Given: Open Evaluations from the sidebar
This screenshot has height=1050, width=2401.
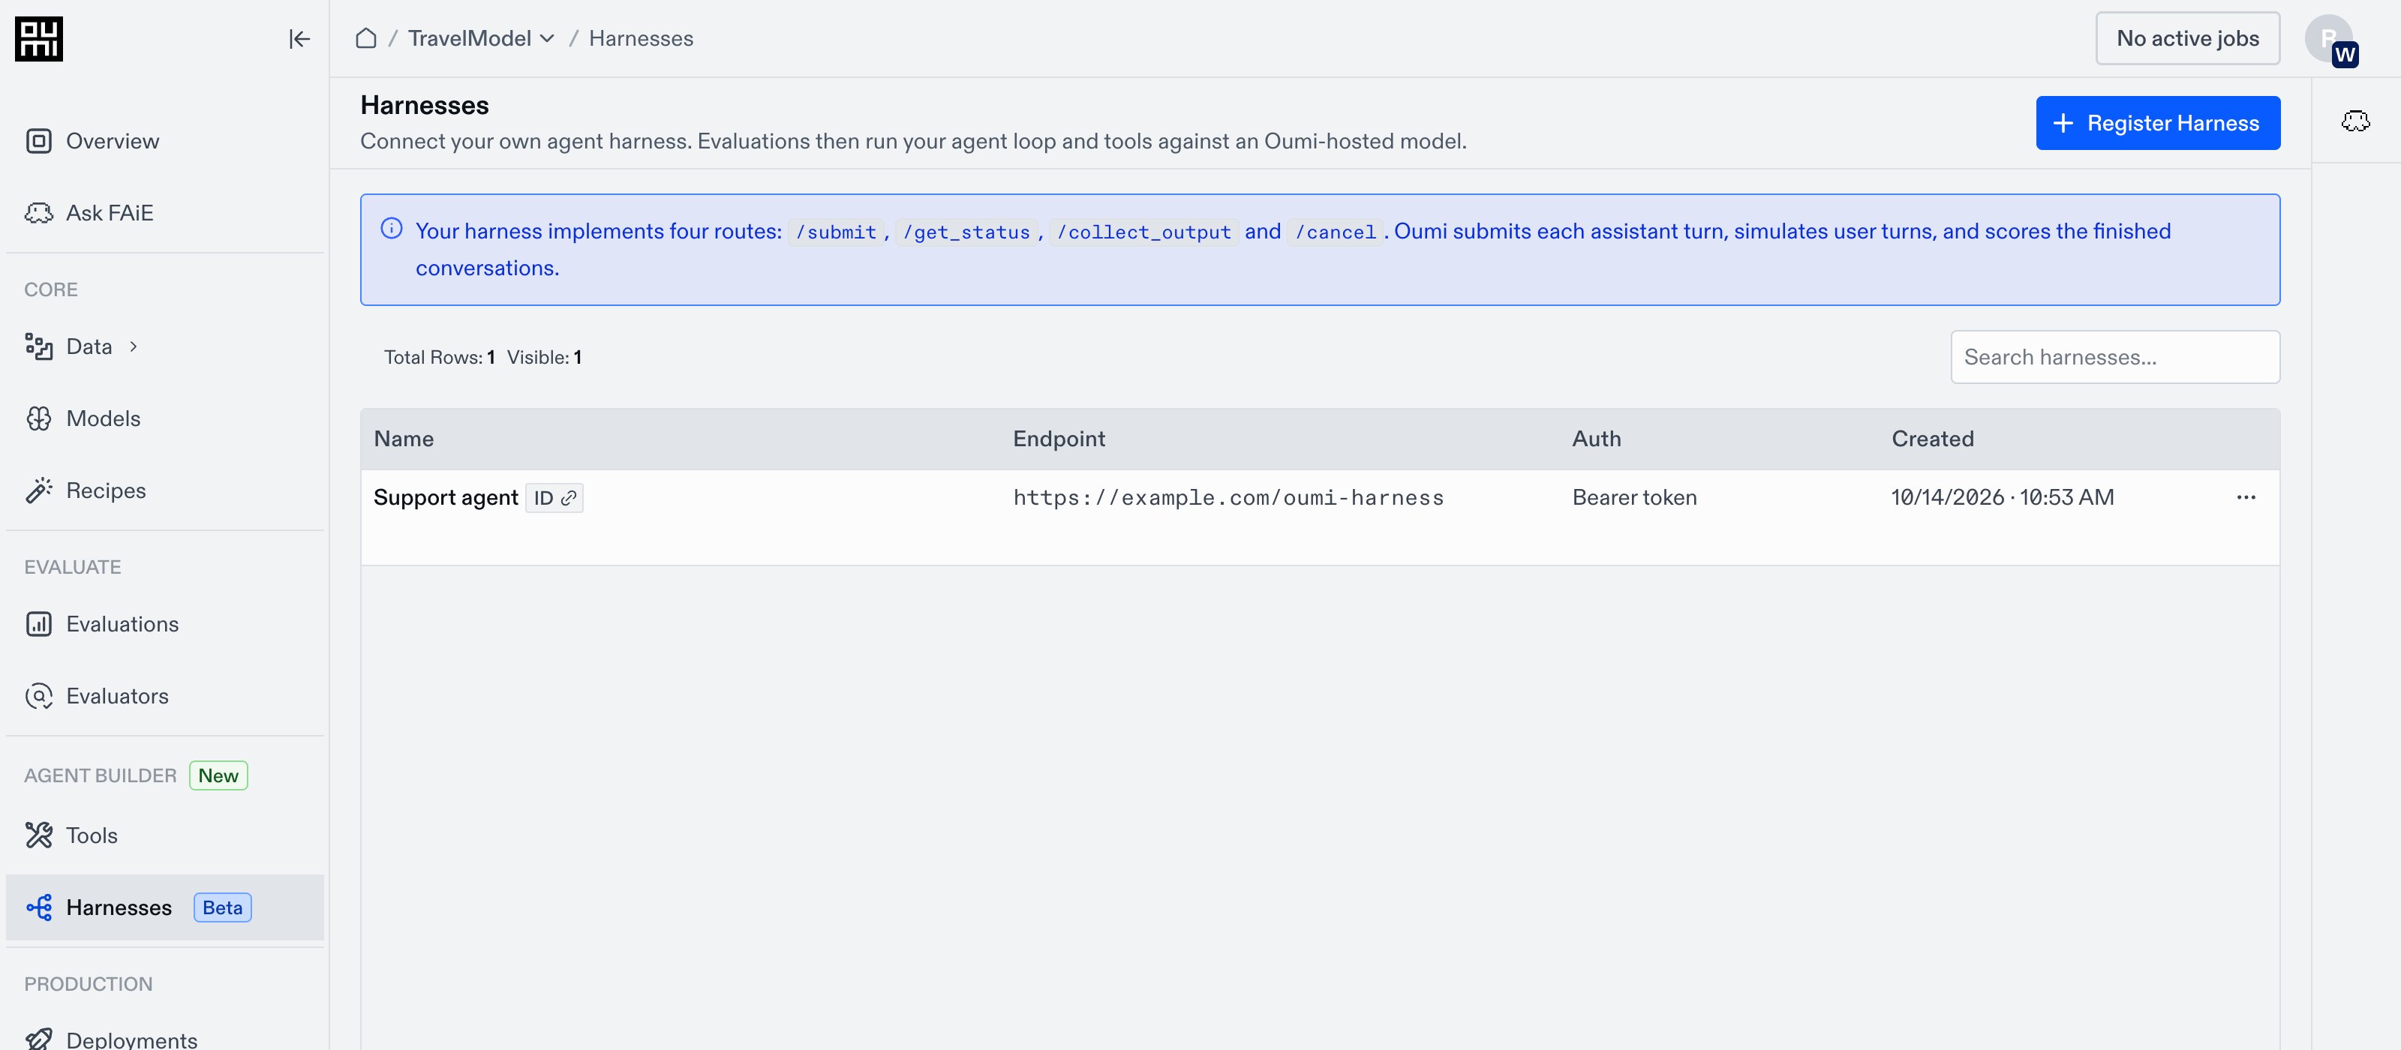Looking at the screenshot, I should pyautogui.click(x=165, y=624).
